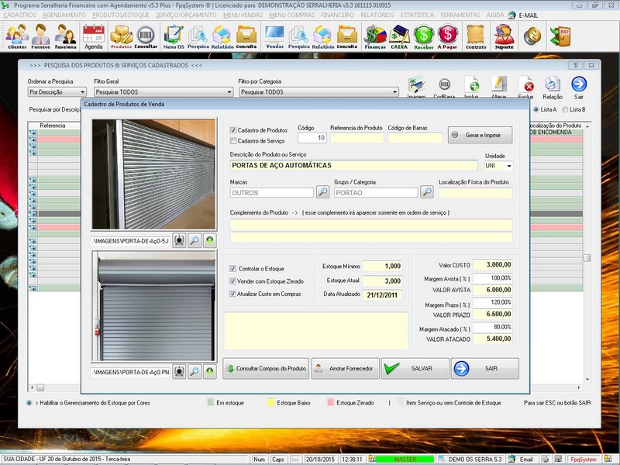Open the A Pagar toolbar icon
The width and height of the screenshot is (620, 465).
pos(447,36)
